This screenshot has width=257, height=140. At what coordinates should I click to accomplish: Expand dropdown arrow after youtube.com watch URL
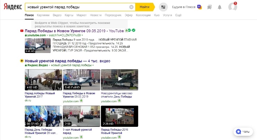pos(82,35)
